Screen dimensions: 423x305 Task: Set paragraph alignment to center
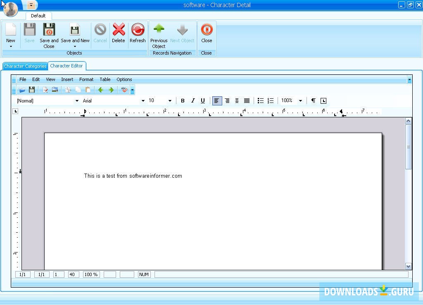coord(237,101)
